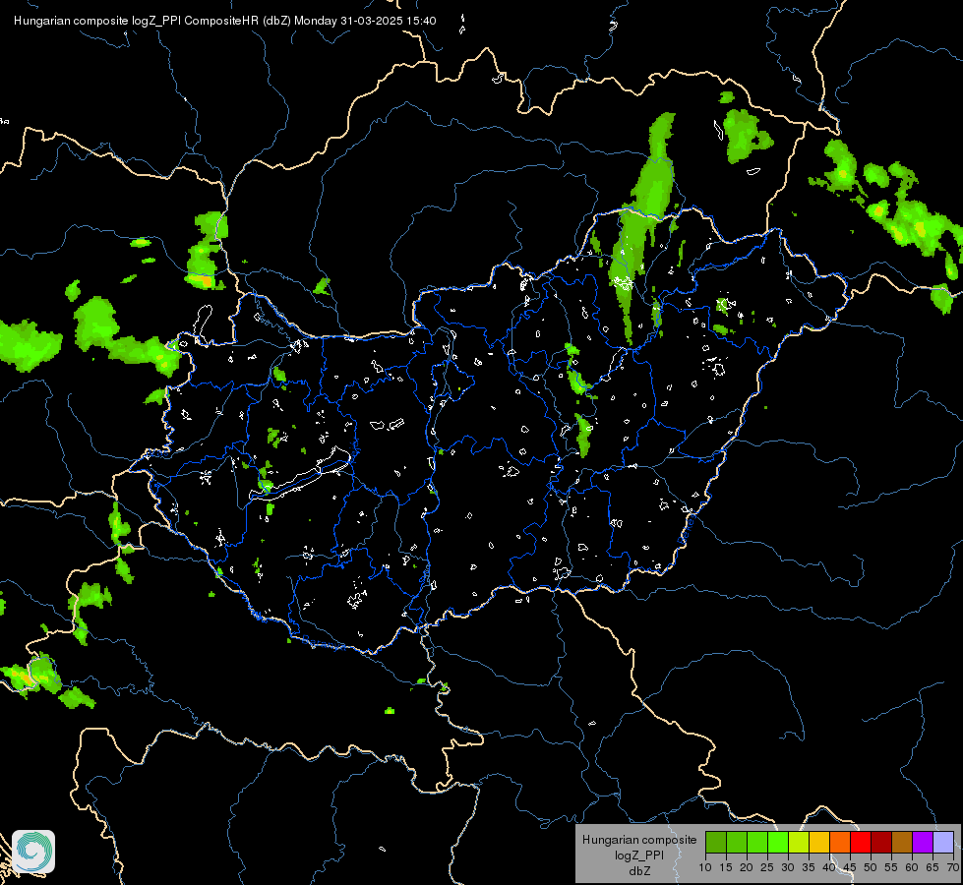Click the 40-45 dBZ orange swatch
Viewport: 963px width, 885px height.
tap(840, 843)
